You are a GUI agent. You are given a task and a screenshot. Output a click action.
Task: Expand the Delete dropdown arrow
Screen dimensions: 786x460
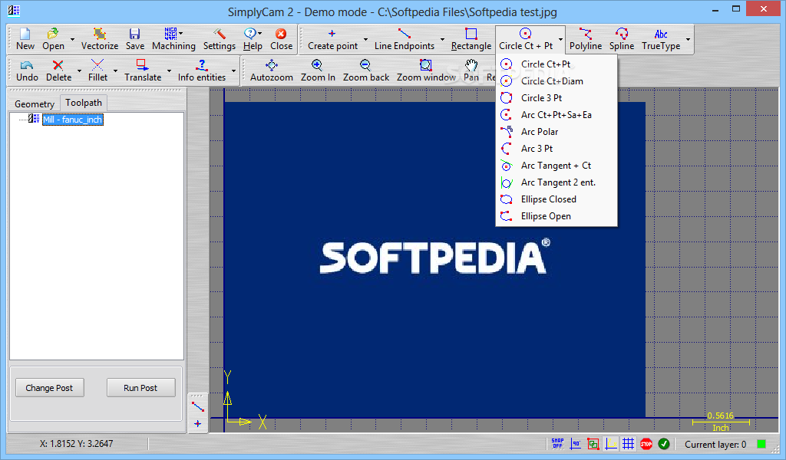[x=79, y=71]
